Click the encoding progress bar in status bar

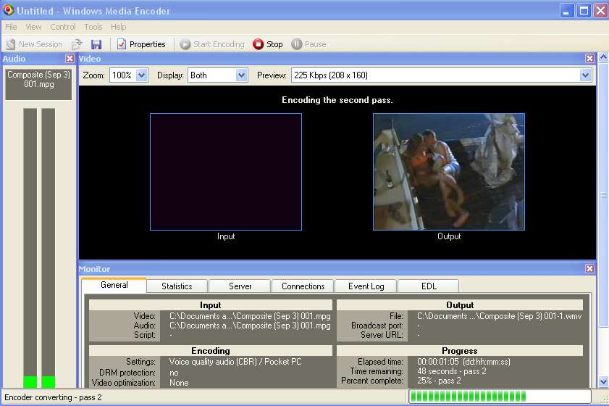tap(500, 397)
